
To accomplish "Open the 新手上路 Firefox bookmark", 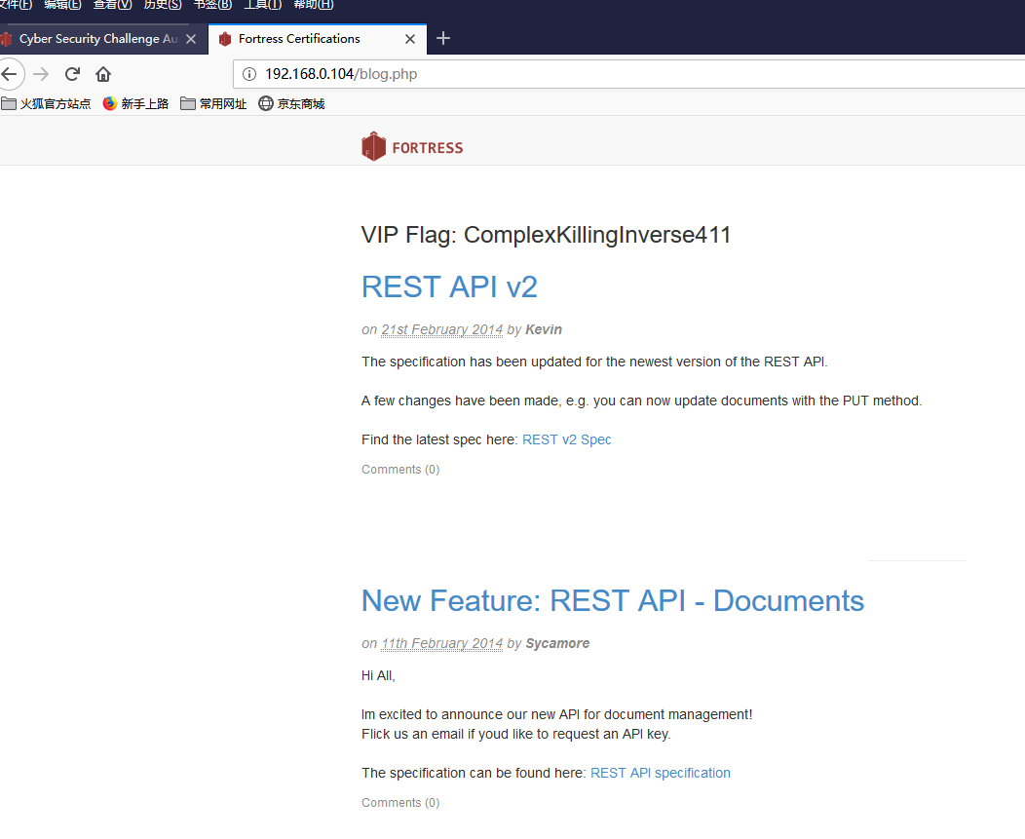I will (136, 104).
